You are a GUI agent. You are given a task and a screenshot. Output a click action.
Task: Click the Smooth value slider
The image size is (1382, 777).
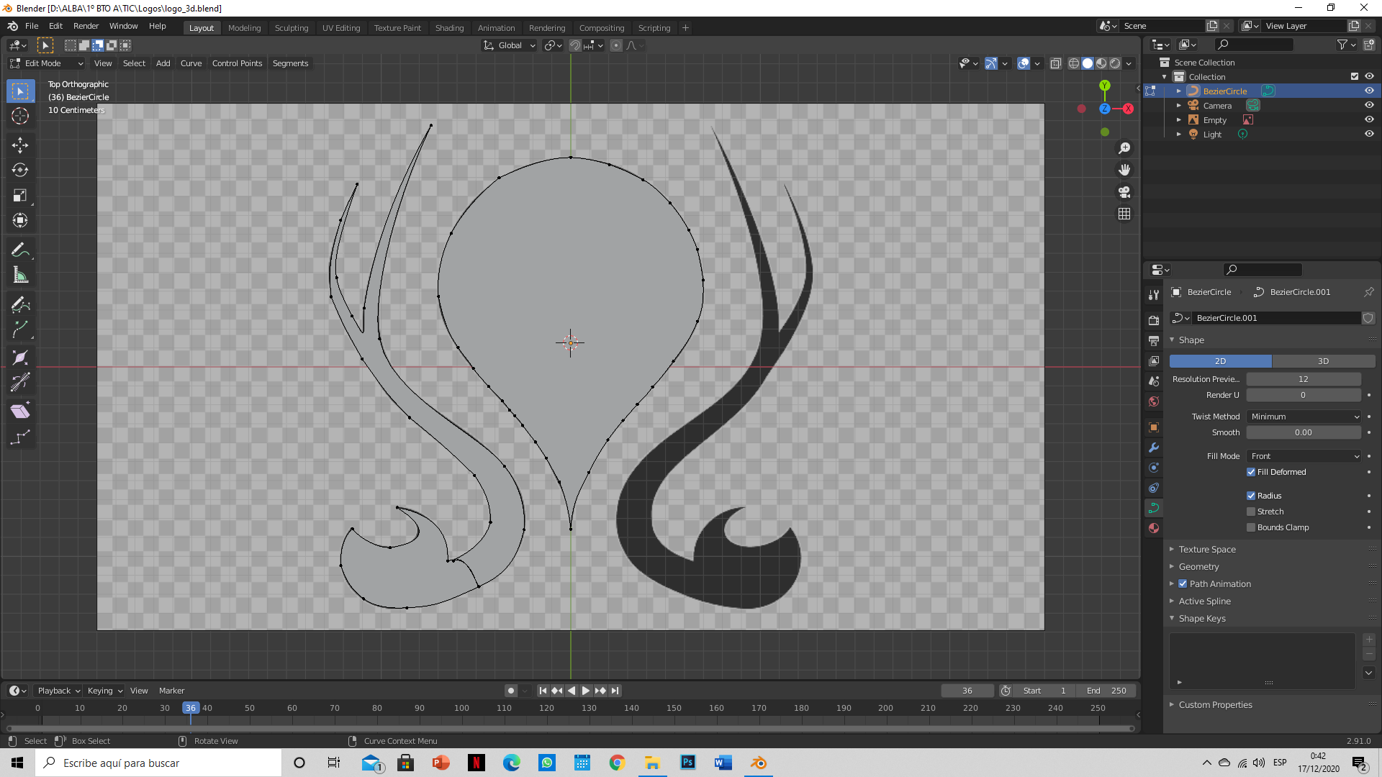click(1303, 432)
